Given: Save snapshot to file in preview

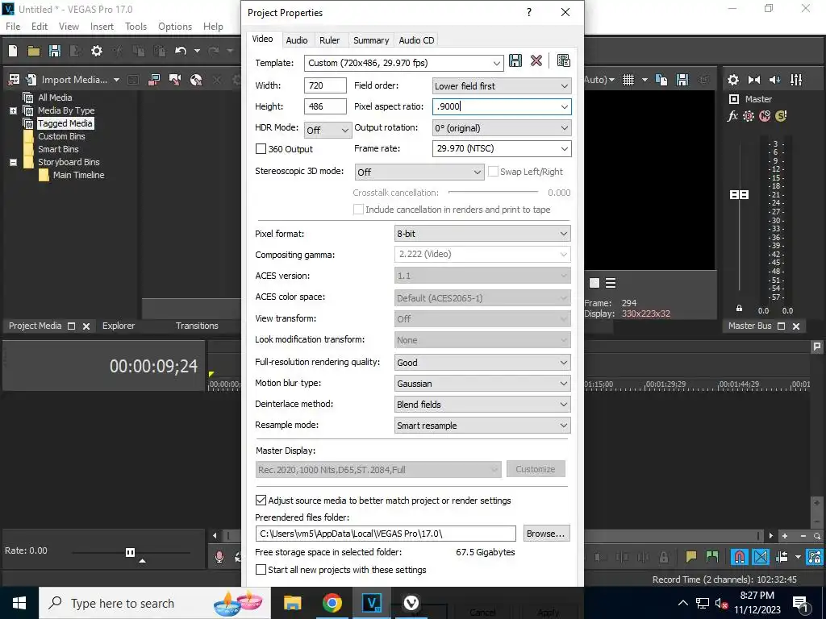Looking at the screenshot, I should pyautogui.click(x=682, y=80).
